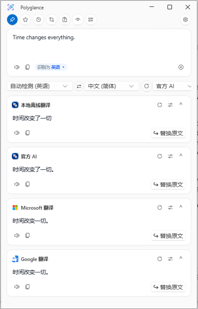Screen dimensions: 198x309
Task: Click the Polyglance app icon in title bar
Action: [11, 8]
